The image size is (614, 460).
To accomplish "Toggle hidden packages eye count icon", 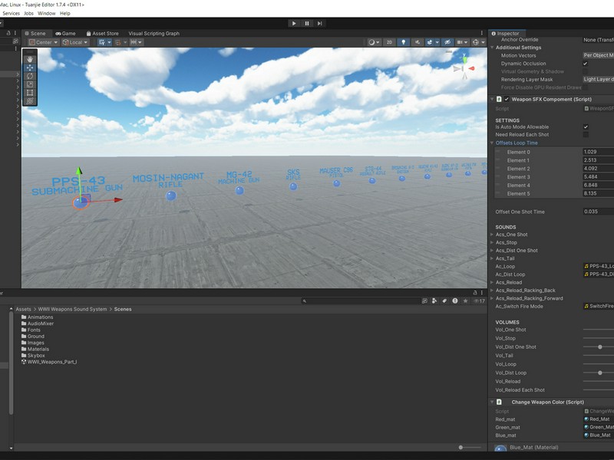I will click(x=479, y=301).
